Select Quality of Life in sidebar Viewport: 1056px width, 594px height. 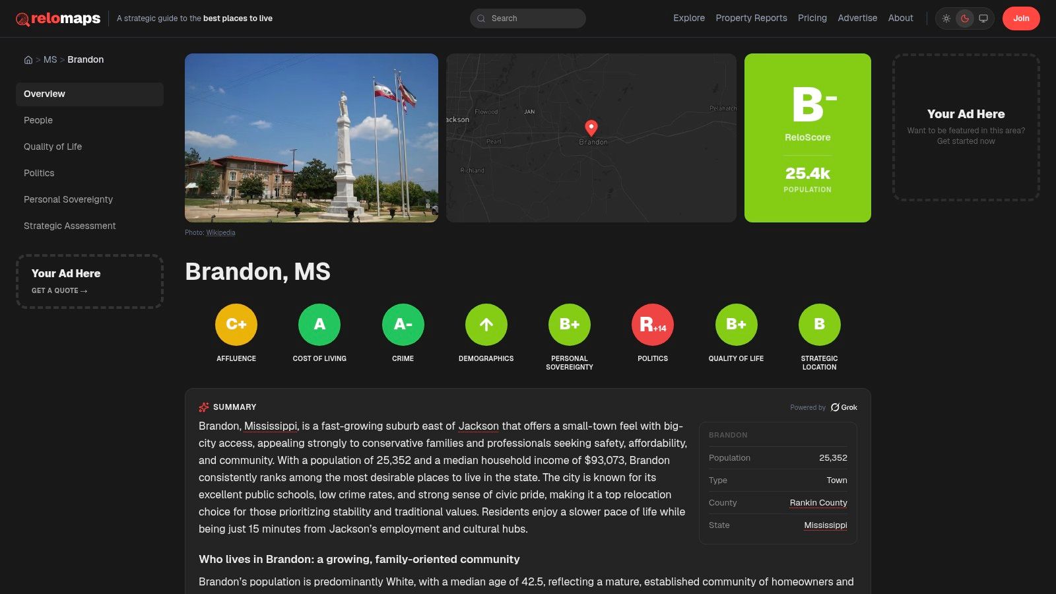point(90,147)
